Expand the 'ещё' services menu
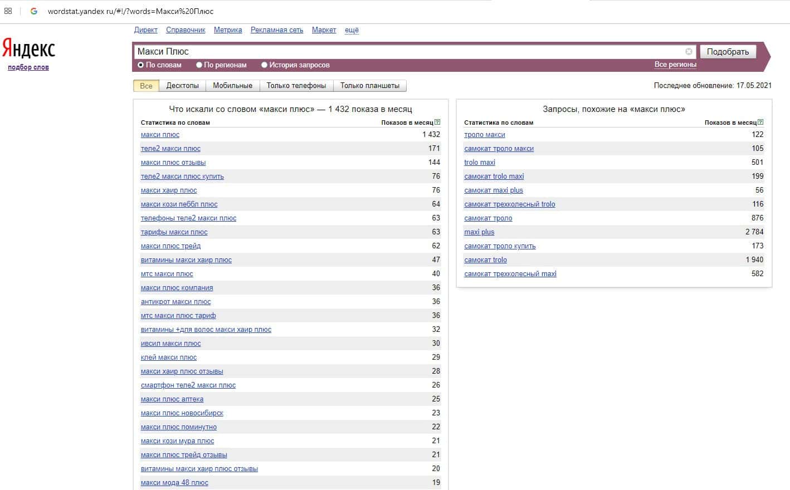The height and width of the screenshot is (490, 790). [x=352, y=30]
